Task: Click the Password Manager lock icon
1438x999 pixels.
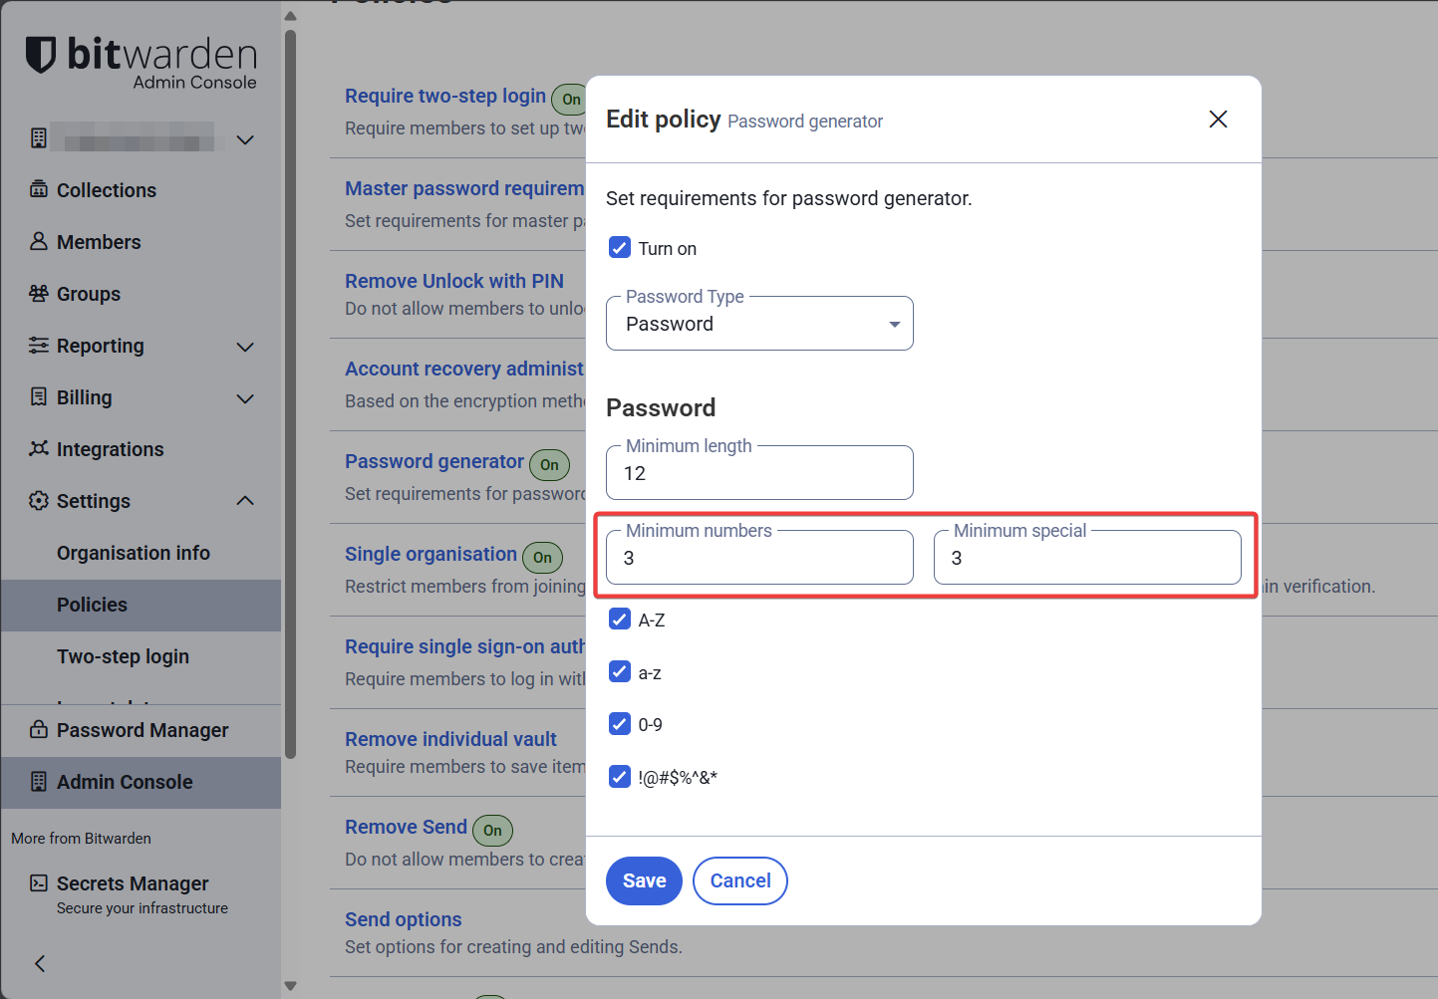Action: click(x=39, y=729)
